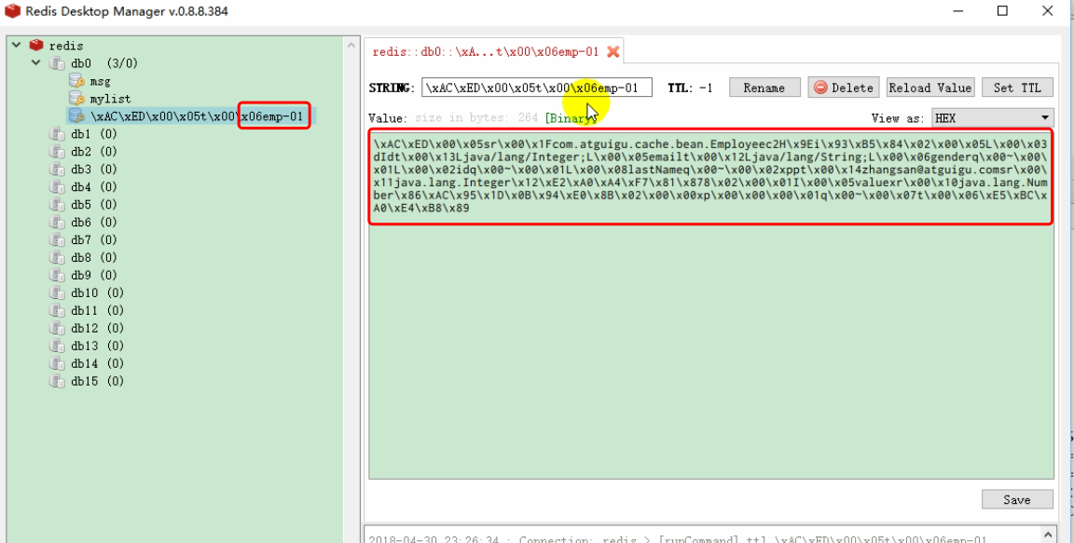1074x543 pixels.
Task: Select the mylist key icon
Action: pyautogui.click(x=76, y=99)
